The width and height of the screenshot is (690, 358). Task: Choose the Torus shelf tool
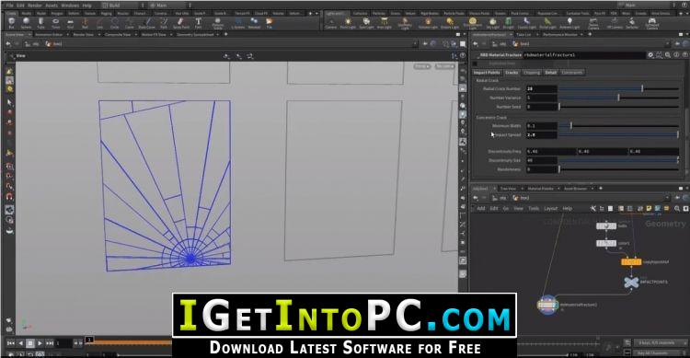pos(55,23)
